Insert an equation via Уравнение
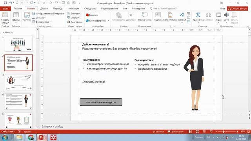 coord(198,17)
